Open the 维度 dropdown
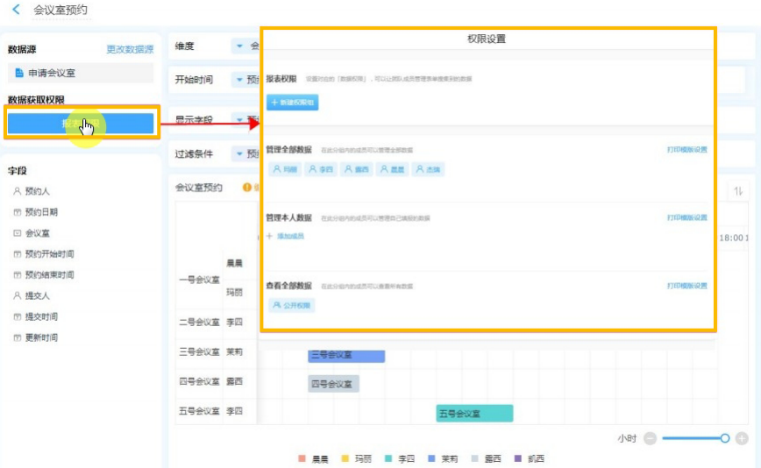This screenshot has height=468, width=761. (239, 46)
